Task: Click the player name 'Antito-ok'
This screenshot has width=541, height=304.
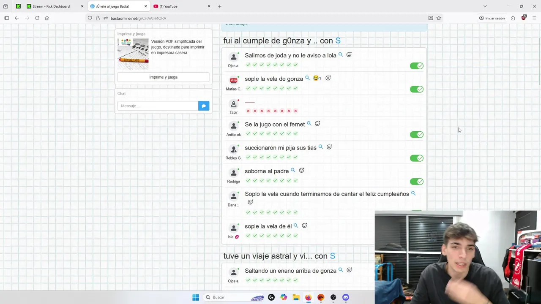Action: [233, 135]
